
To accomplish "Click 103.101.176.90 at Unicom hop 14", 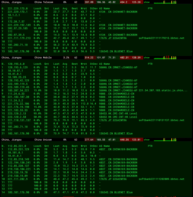I will point(18,192).
